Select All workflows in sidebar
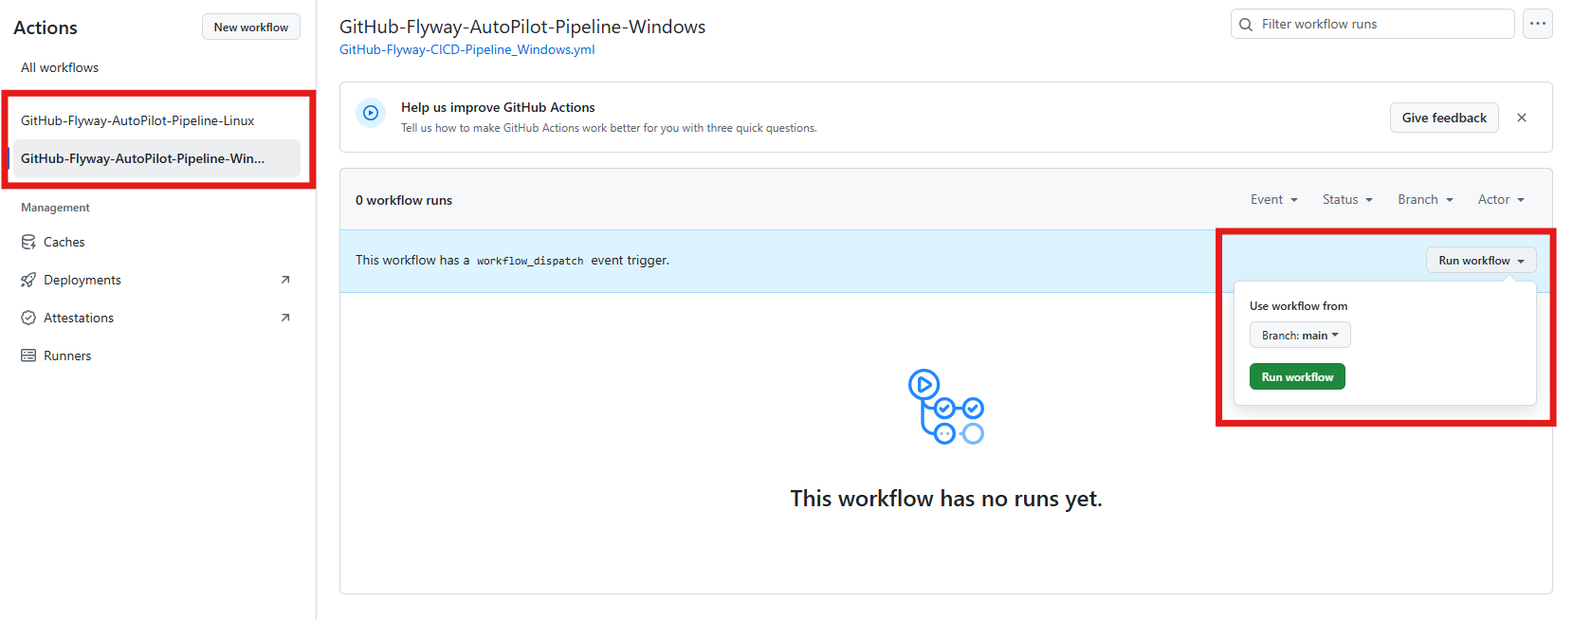 60,67
